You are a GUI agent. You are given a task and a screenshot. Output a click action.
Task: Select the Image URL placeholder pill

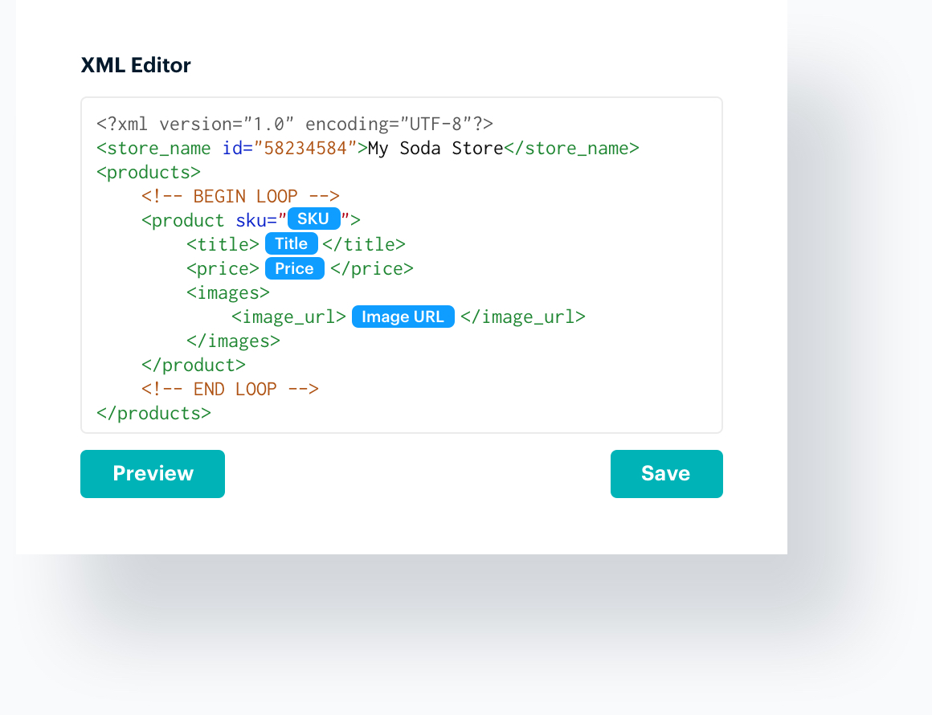403,316
